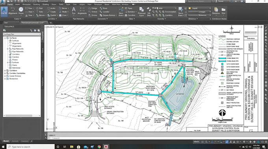Click the Share tool in the ribbon
The image size is (268, 149).
[103, 8]
